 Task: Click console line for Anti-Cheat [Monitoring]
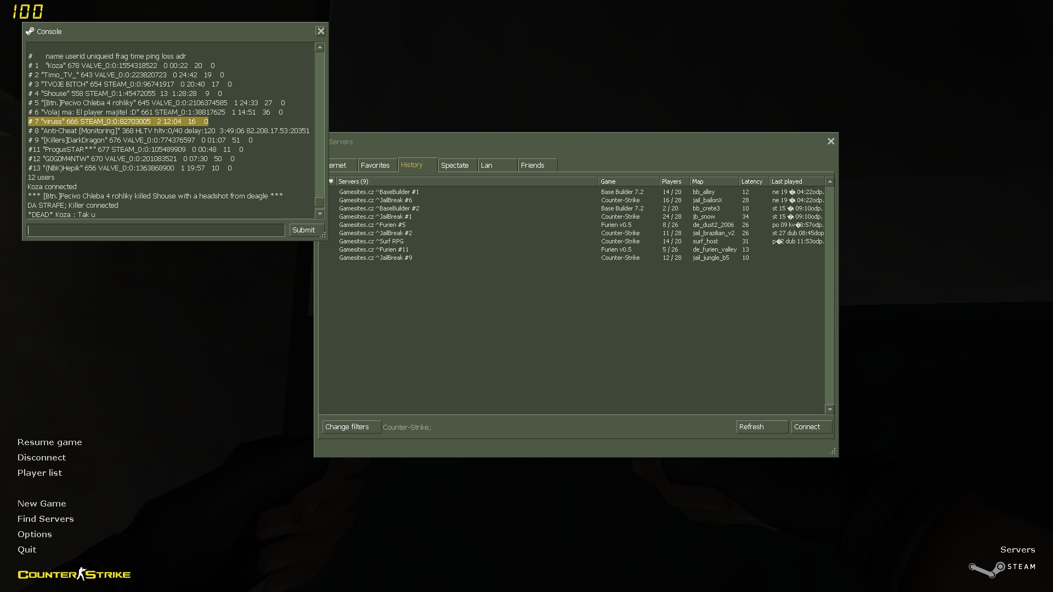[169, 131]
